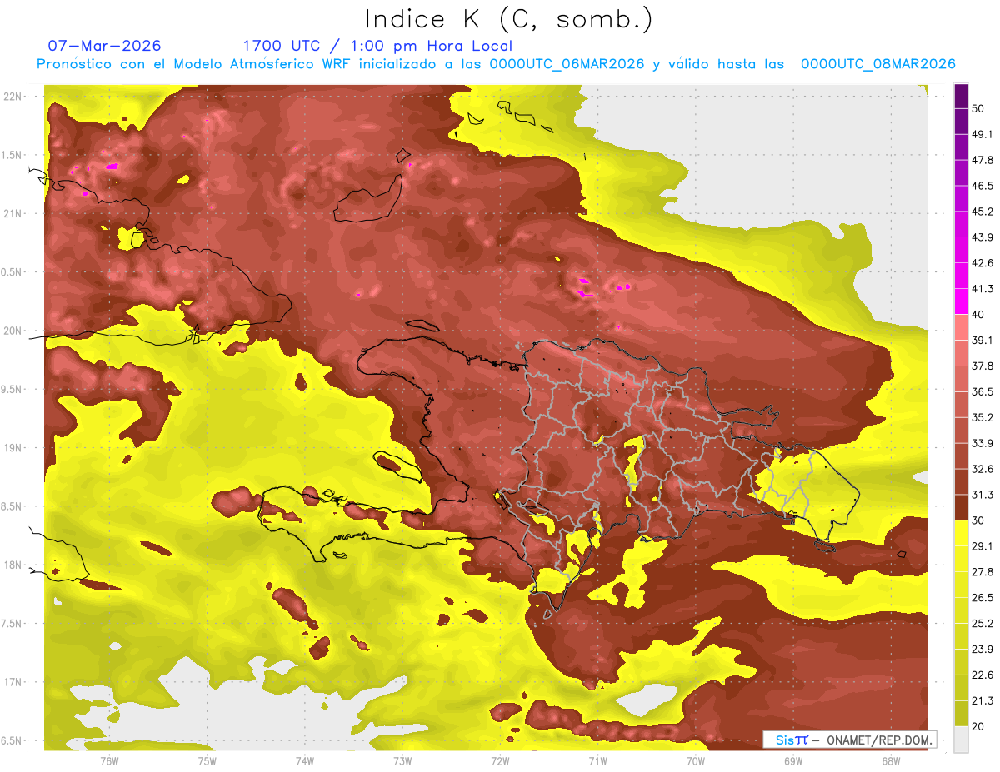Click the "71W" longitude label
1000x772 pixels.
[x=597, y=761]
